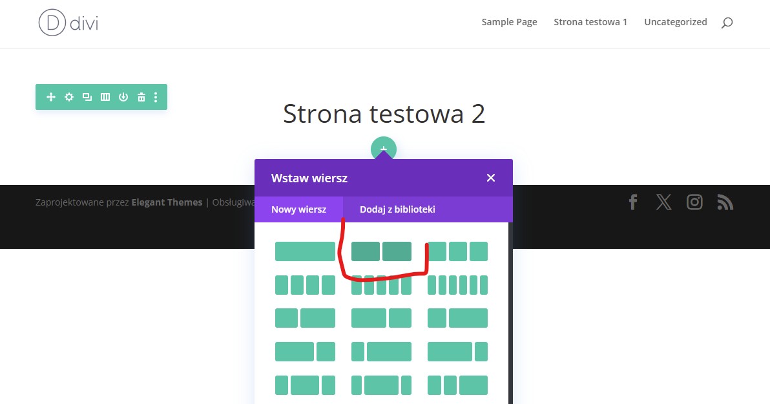This screenshot has width=770, height=404.
Task: Open the Sample Page nav link
Action: coord(509,22)
